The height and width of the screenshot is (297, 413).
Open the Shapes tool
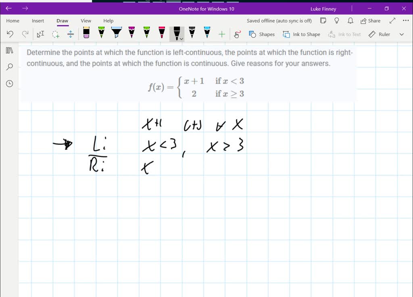click(262, 34)
